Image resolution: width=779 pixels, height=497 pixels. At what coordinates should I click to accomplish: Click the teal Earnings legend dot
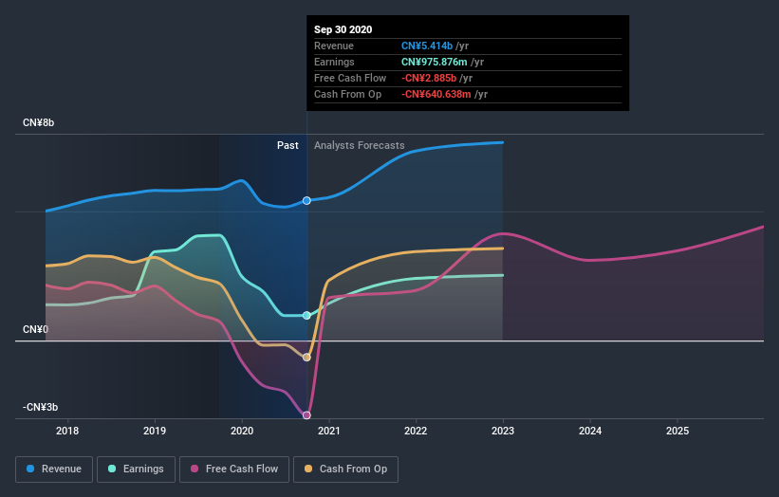click(x=112, y=469)
